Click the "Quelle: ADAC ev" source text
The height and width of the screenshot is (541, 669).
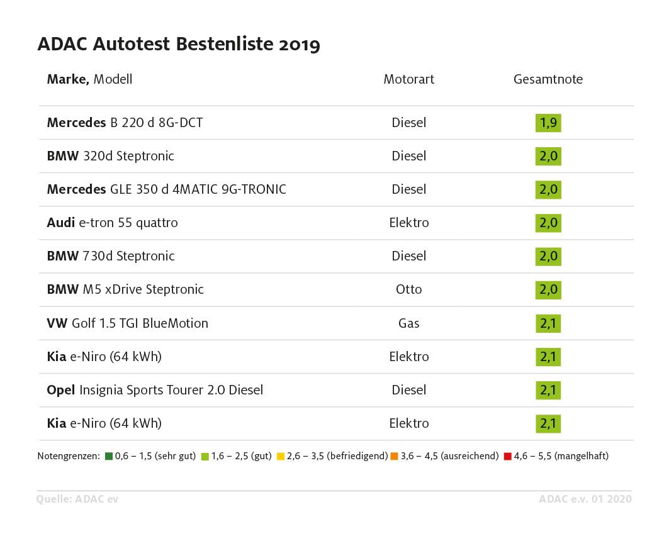pos(77,499)
